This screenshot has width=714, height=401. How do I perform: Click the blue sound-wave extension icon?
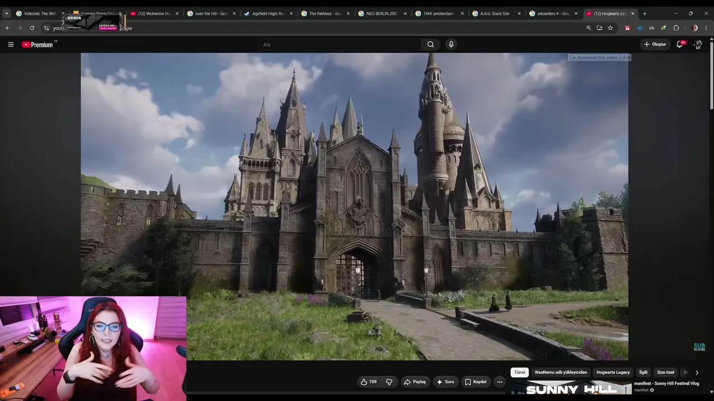coord(640,28)
